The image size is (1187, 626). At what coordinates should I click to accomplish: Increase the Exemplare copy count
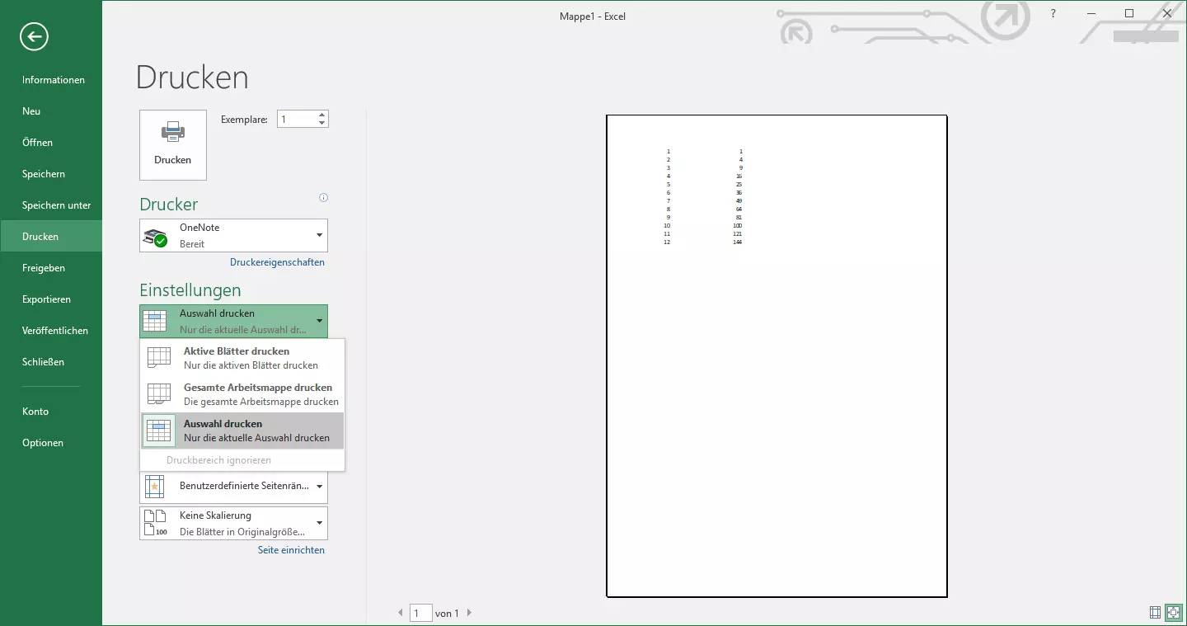point(321,115)
